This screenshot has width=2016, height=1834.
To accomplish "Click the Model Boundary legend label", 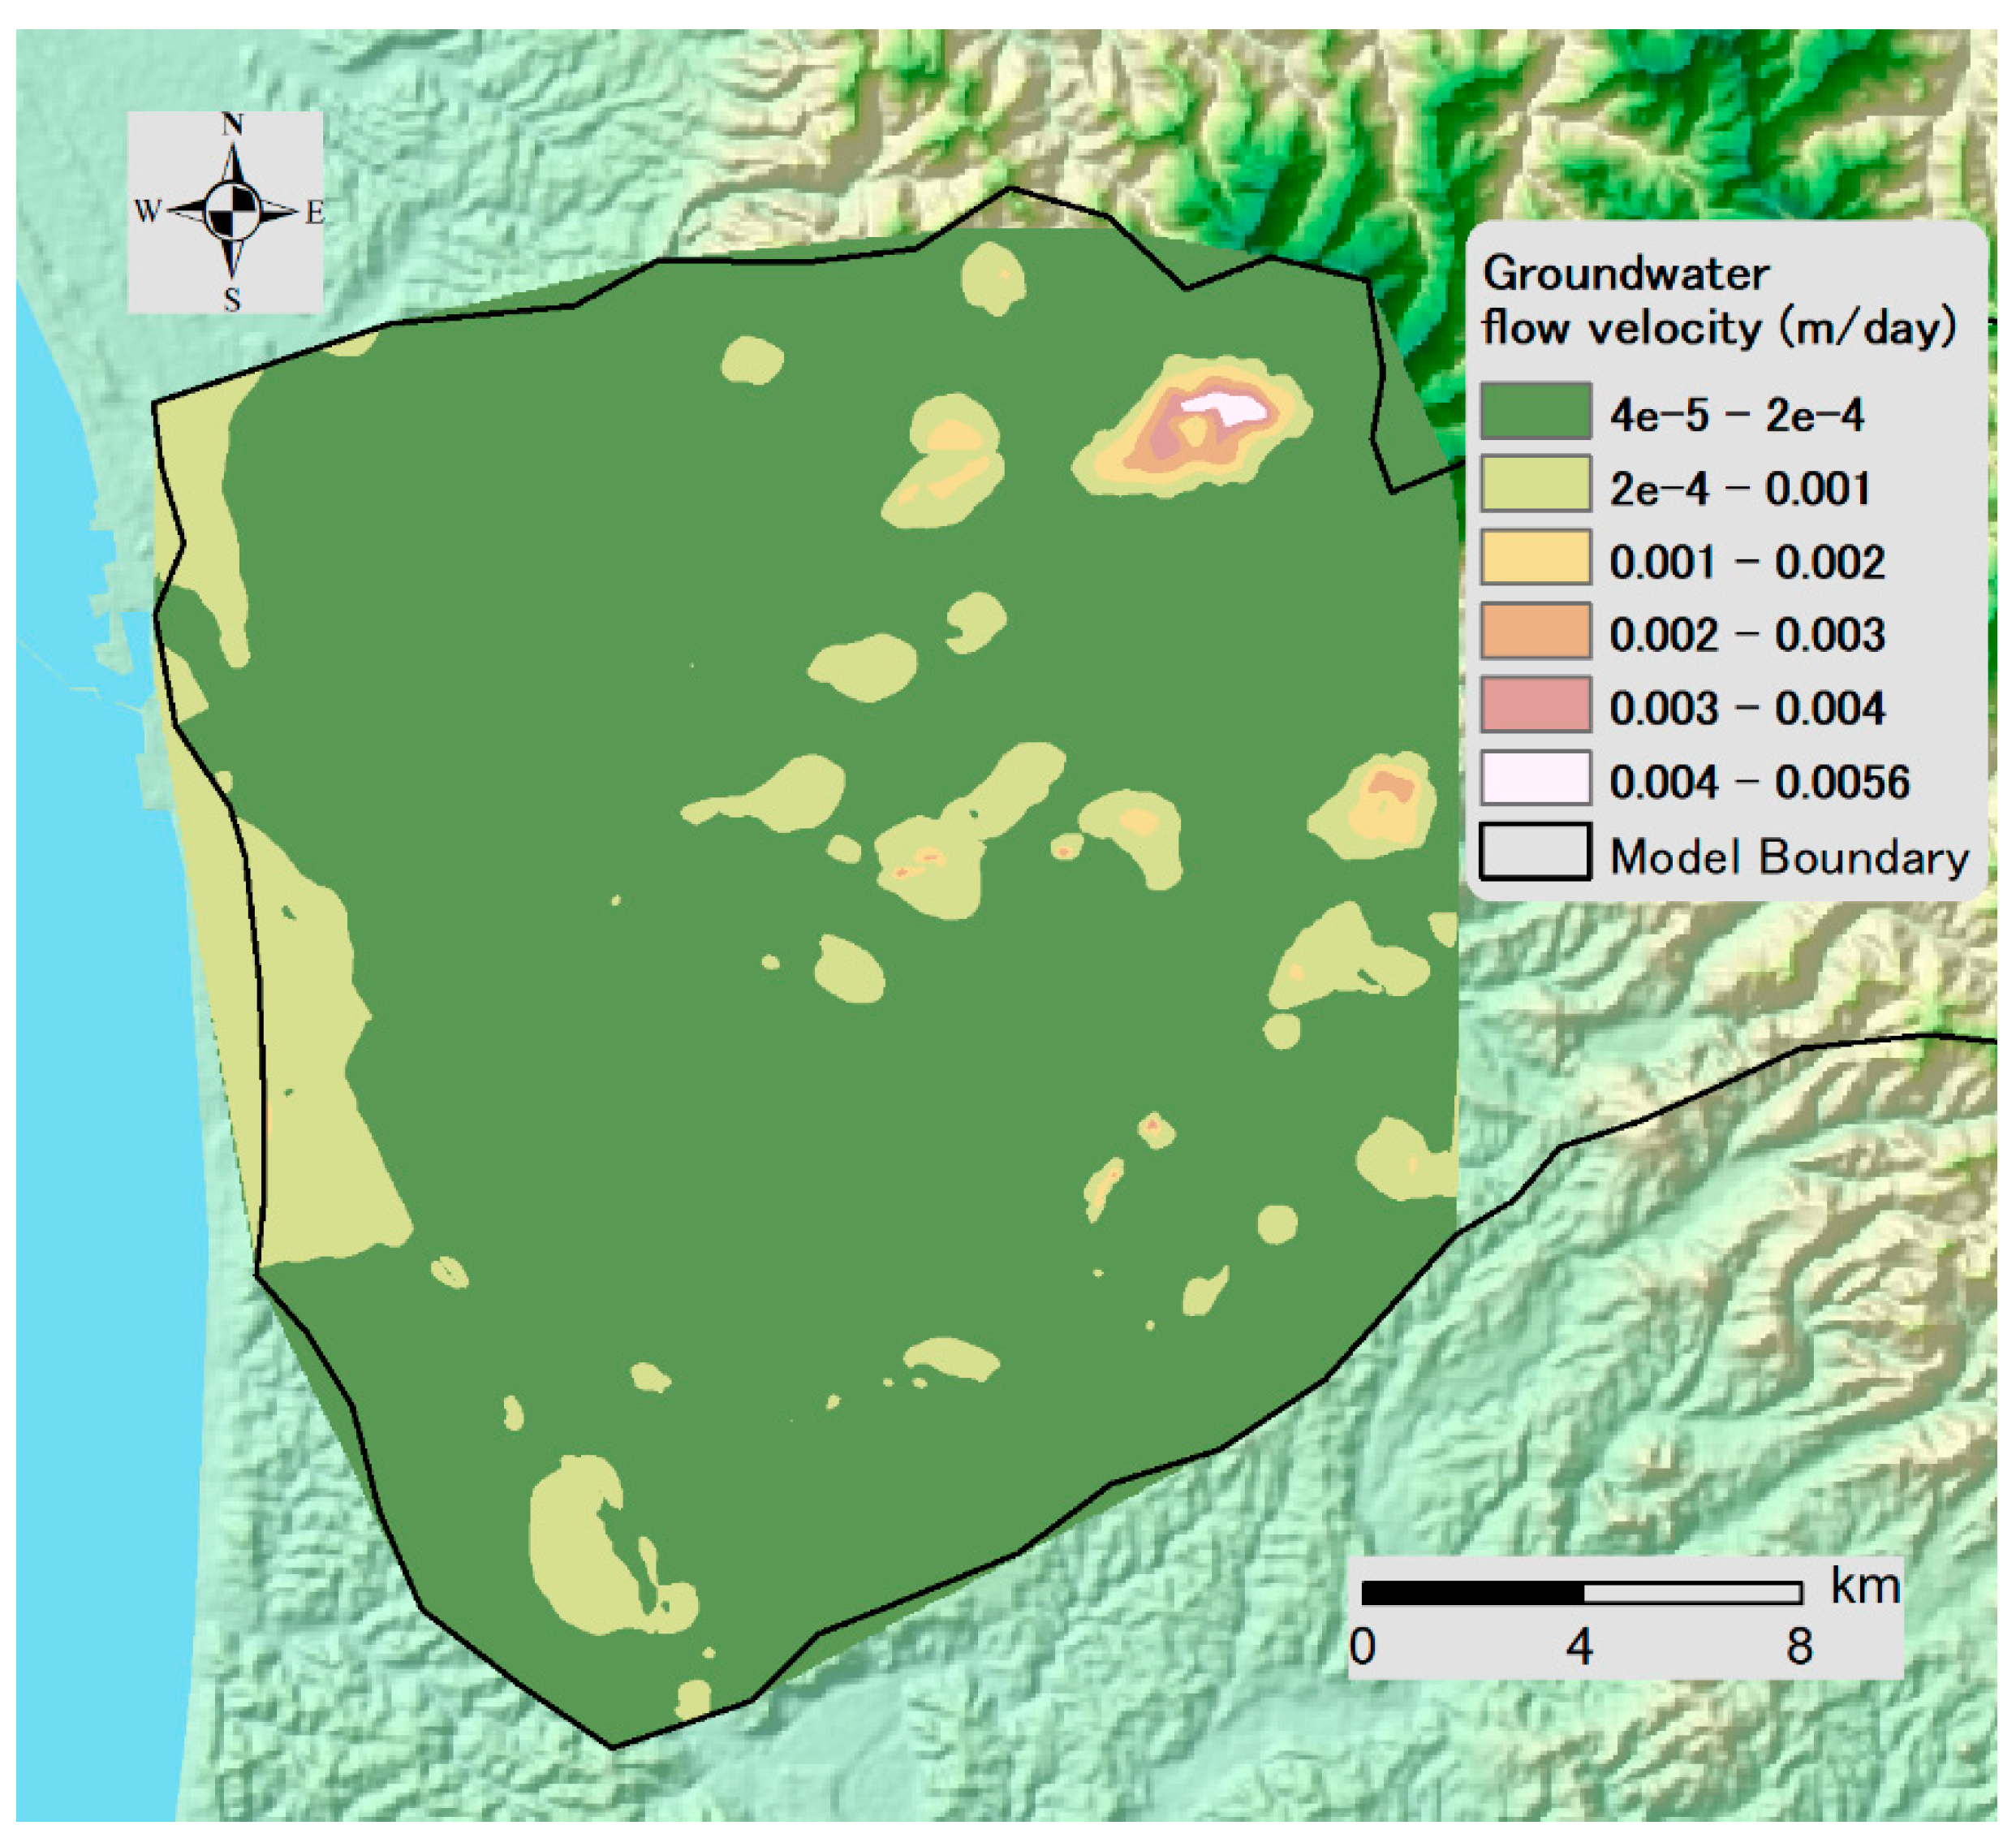I will [x=1789, y=857].
